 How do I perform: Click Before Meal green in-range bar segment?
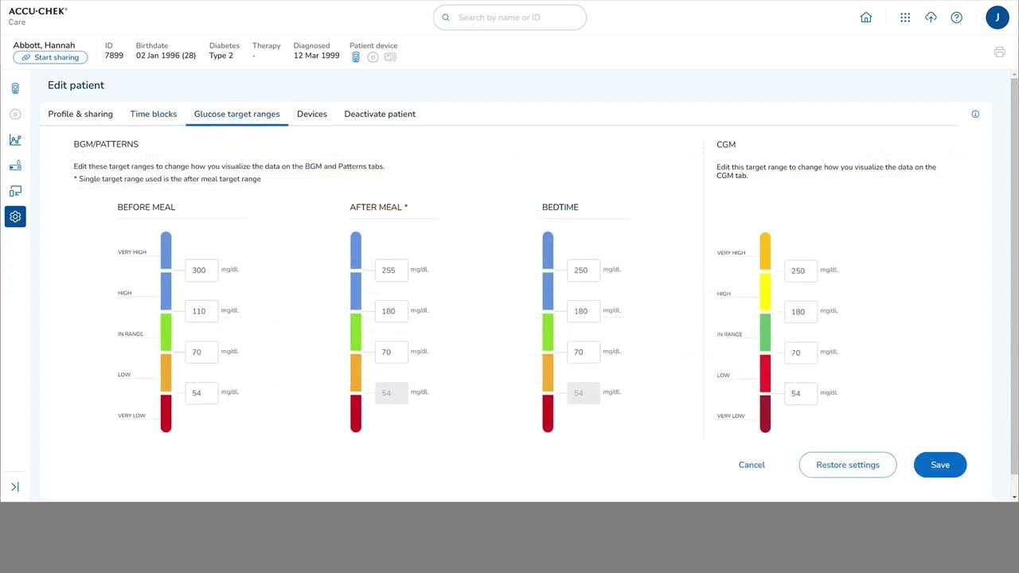(166, 332)
